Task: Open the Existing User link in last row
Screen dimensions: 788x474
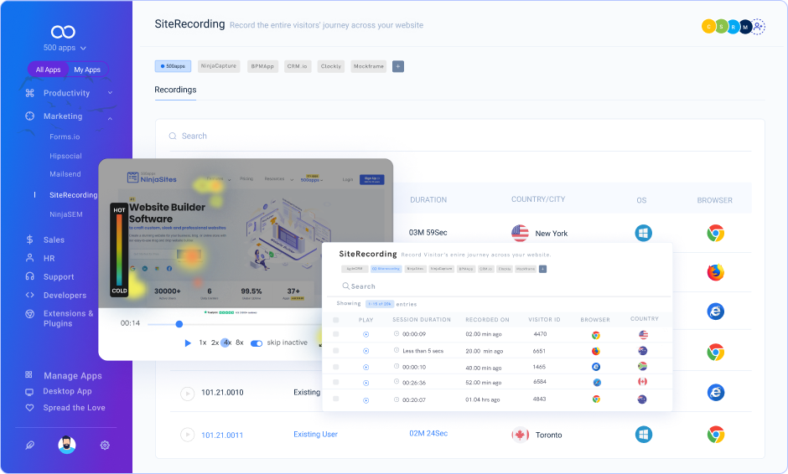Action: coord(315,434)
